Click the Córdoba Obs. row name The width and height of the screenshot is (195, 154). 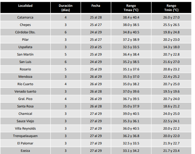point(25,32)
